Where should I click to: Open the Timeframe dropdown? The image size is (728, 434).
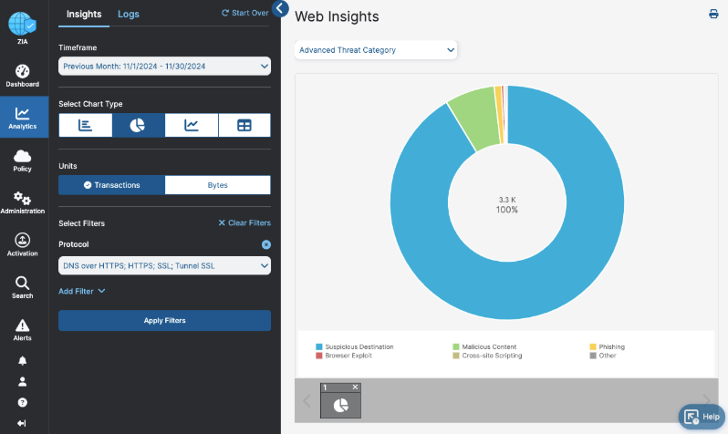coord(164,66)
